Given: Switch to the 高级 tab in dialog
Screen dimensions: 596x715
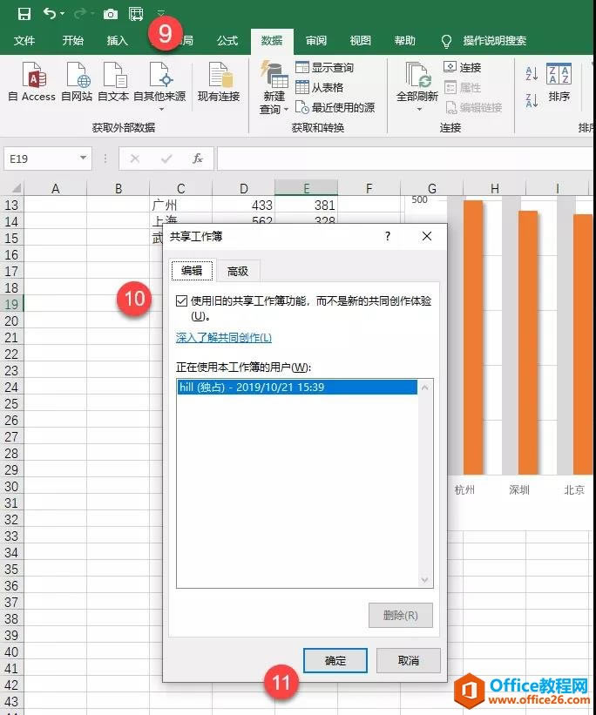Looking at the screenshot, I should pos(238,272).
